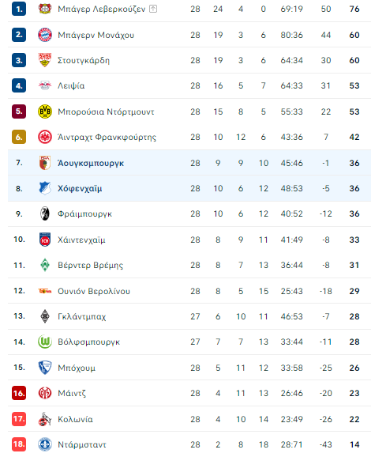
Task: Click the Heidenheim FCH badge
Action: pyautogui.click(x=45, y=240)
